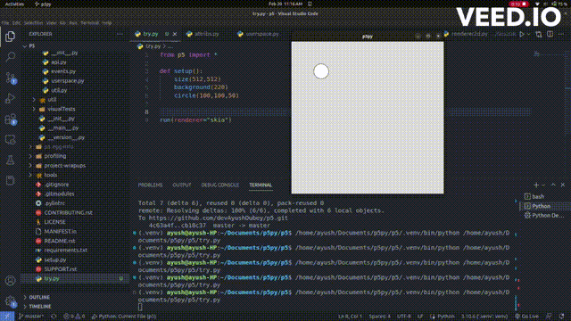Close the terminal panel

pyautogui.click(x=563, y=185)
